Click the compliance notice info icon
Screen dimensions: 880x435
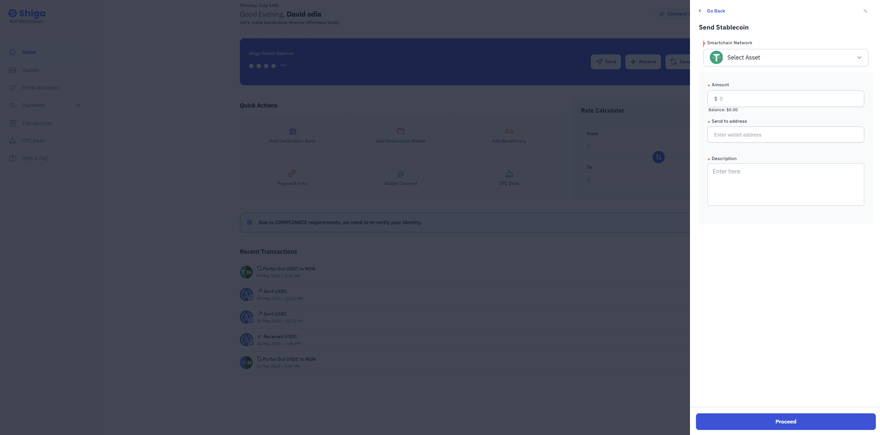pyautogui.click(x=250, y=222)
